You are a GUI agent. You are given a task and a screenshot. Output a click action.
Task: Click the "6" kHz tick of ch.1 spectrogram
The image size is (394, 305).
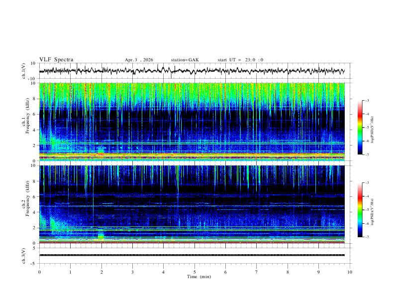[35, 114]
